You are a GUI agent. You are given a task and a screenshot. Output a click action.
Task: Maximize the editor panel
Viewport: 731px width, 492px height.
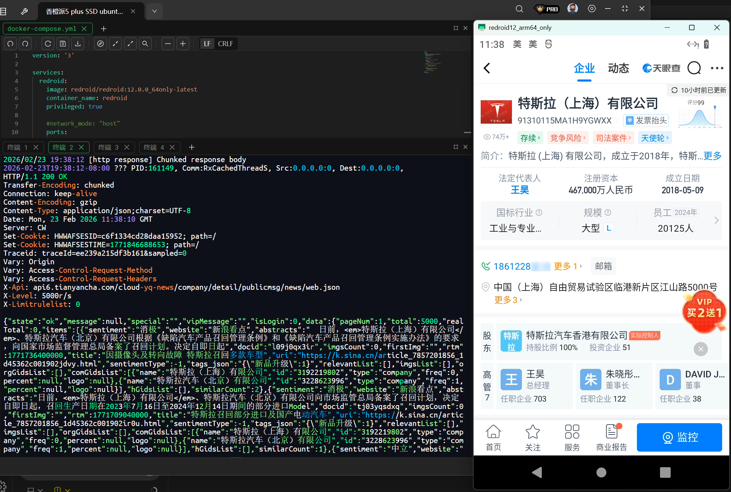pyautogui.click(x=456, y=28)
